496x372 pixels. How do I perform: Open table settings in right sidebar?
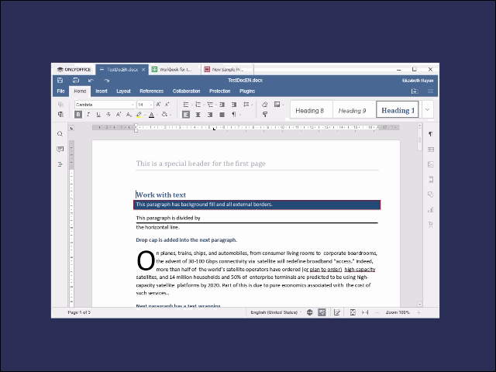point(430,150)
